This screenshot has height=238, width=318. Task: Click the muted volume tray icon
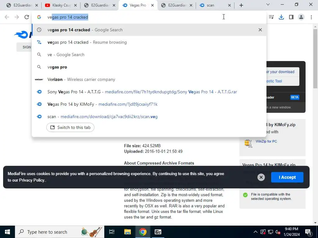[278, 232]
